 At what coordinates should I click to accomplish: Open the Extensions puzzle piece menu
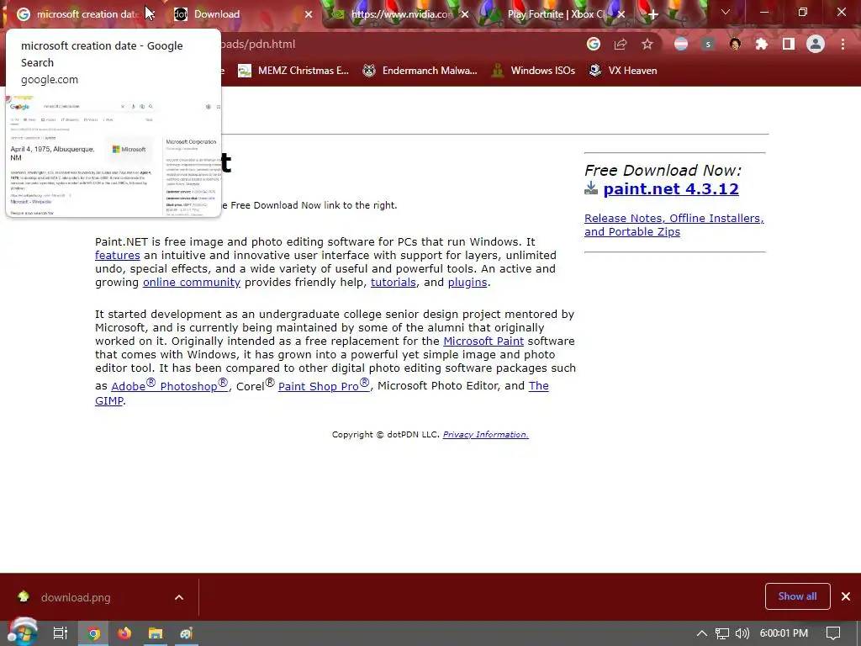(x=762, y=44)
